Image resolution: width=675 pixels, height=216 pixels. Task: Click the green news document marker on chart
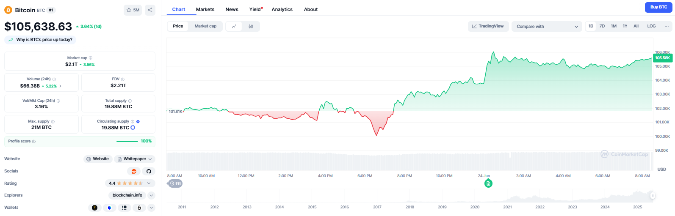pos(488,183)
